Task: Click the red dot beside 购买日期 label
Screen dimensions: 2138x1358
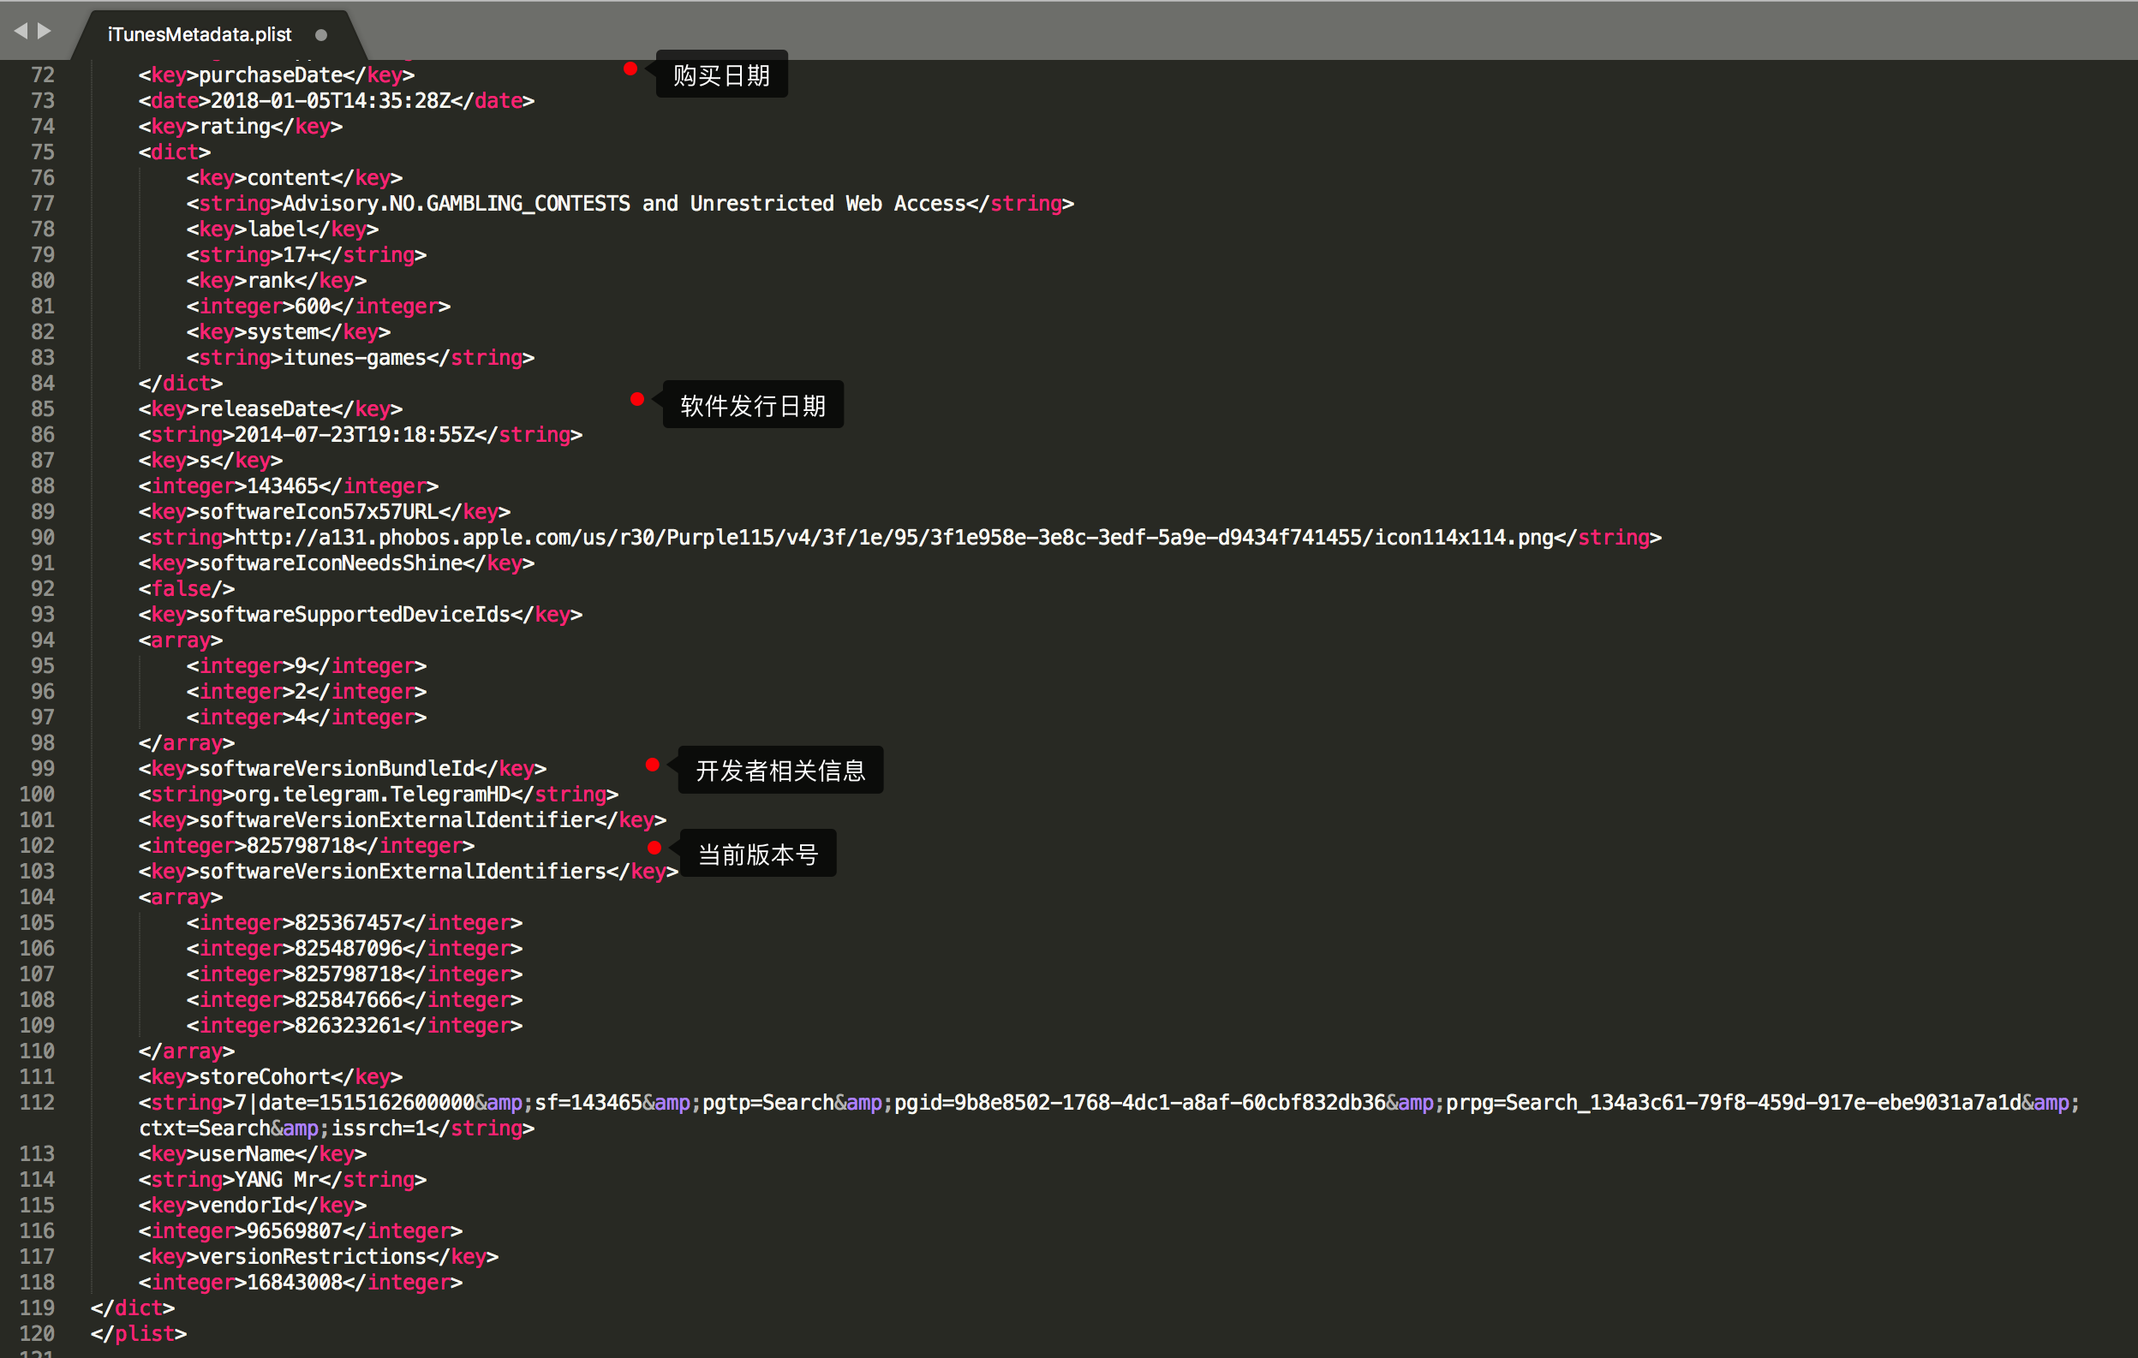Action: pos(630,69)
